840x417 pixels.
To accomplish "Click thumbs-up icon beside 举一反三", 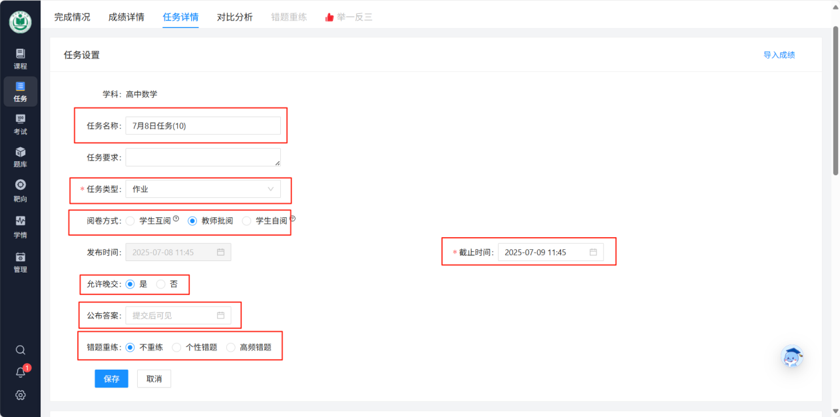I will (x=329, y=17).
